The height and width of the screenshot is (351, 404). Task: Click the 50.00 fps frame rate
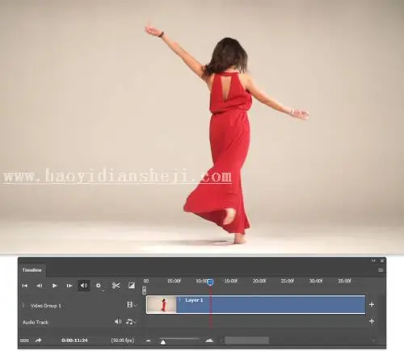pyautogui.click(x=123, y=341)
